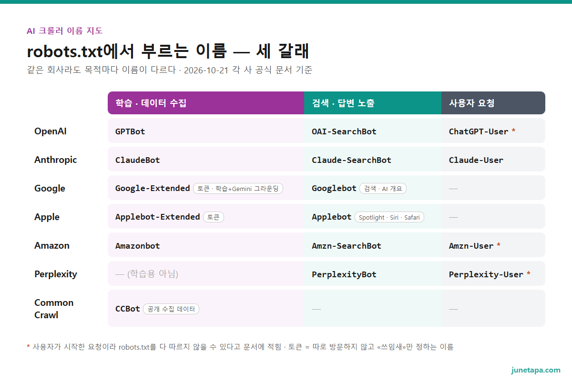Viewport: 572px width, 383px height.
Task: Select the Anthropic row label
Action: [55, 160]
